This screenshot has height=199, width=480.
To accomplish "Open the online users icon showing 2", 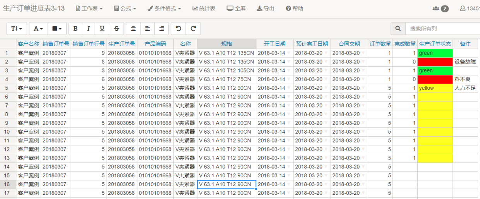I will (440, 9).
